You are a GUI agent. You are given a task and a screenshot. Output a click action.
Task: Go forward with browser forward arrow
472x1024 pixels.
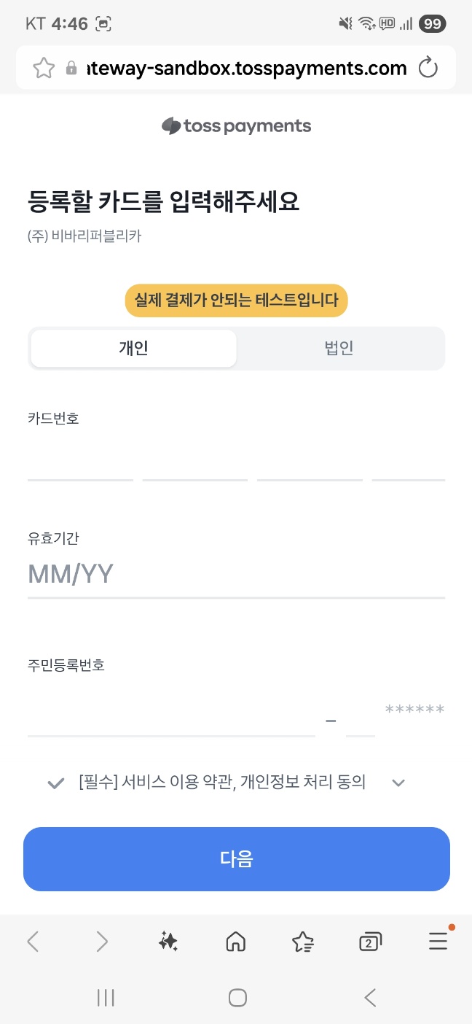click(x=102, y=942)
